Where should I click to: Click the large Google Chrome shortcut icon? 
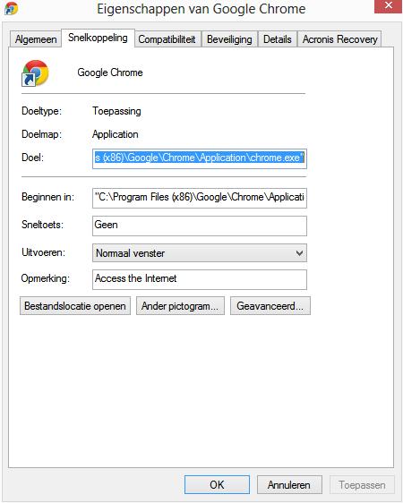(35, 73)
